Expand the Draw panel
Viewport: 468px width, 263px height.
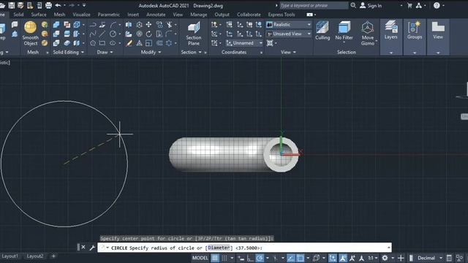[x=105, y=52]
